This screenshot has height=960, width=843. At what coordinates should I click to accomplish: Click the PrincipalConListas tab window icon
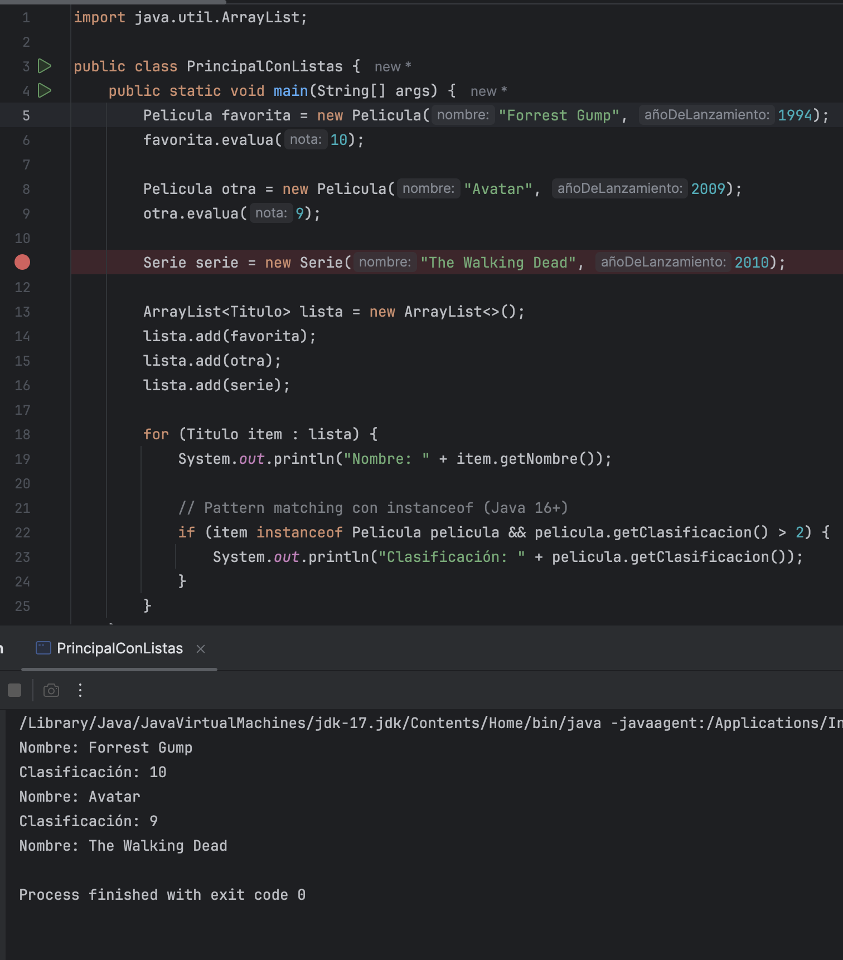[x=43, y=648]
